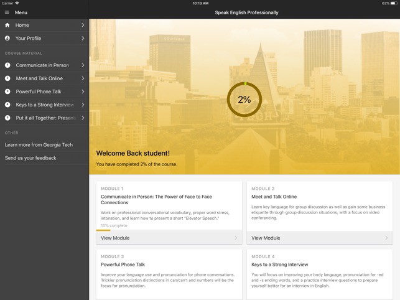Click the Home house icon
Image resolution: width=400 pixels, height=300 pixels.
(7, 26)
